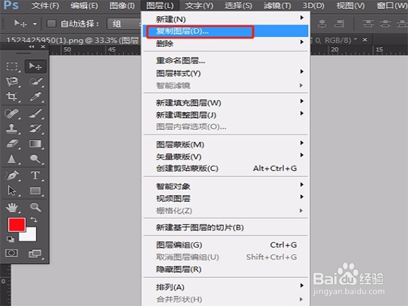Open the 视图(V) menu
408x306 pixels.
coord(350,5)
